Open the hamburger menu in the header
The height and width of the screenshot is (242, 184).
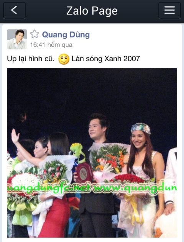pos(169,10)
